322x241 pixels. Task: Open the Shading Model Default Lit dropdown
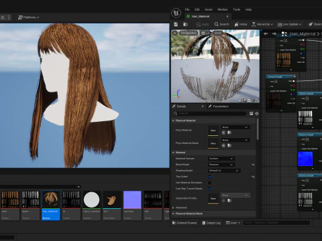pos(224,171)
